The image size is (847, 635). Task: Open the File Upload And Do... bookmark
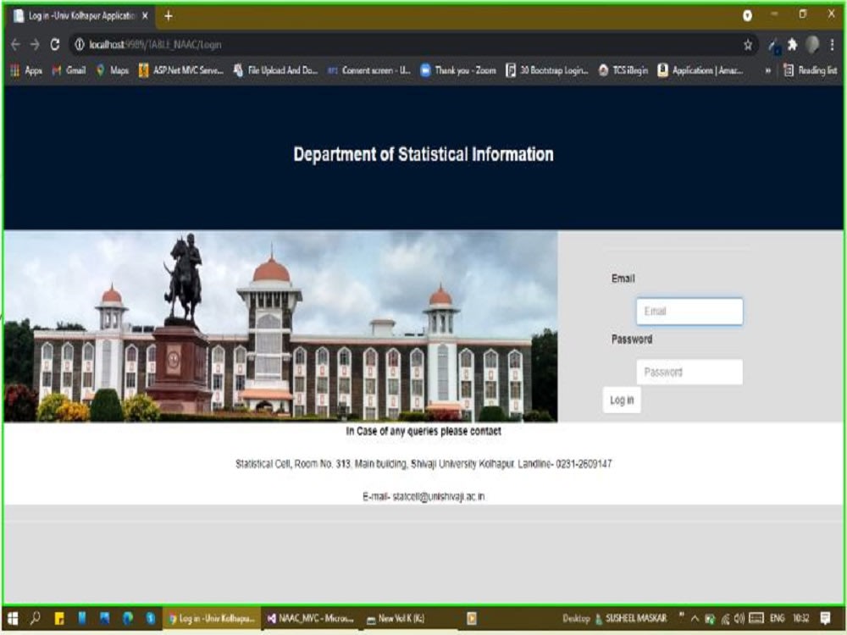(x=275, y=70)
